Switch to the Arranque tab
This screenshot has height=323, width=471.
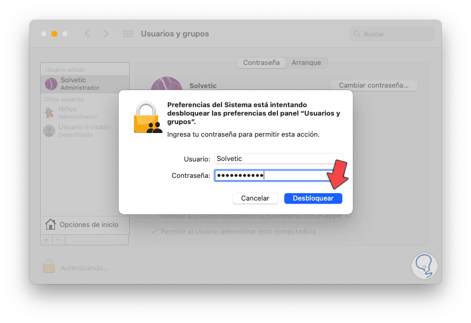(x=306, y=62)
